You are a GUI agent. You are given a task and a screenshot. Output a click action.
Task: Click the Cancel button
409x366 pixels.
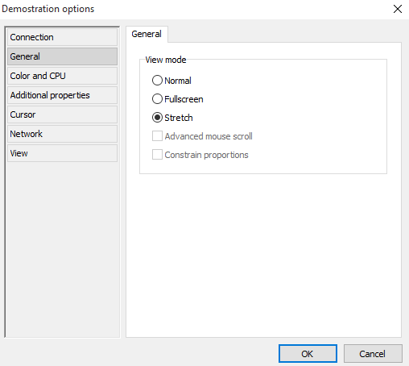(x=373, y=354)
